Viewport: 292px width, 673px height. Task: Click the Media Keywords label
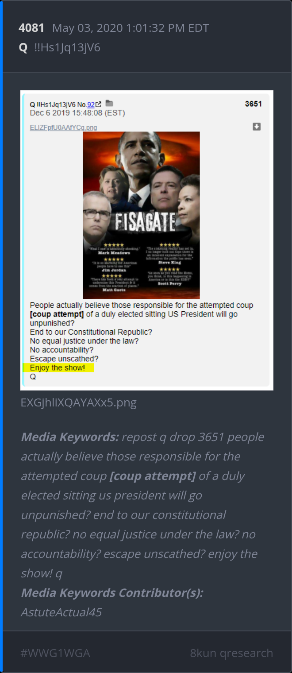tap(70, 437)
